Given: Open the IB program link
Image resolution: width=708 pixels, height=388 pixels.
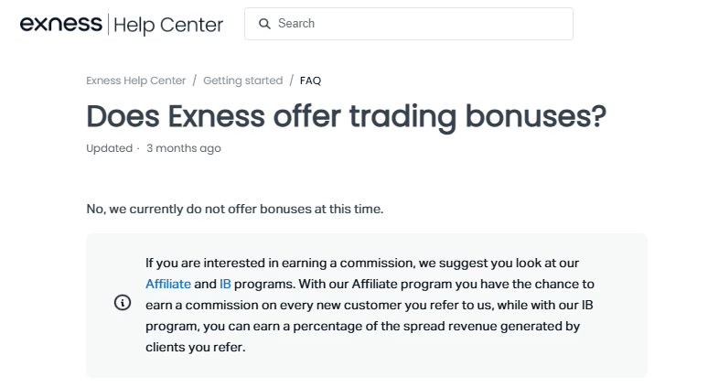Looking at the screenshot, I should [225, 284].
